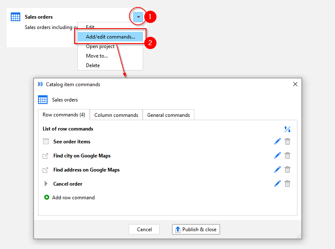
Task: Click dialog resize grip at corner
Action: tap(299, 236)
